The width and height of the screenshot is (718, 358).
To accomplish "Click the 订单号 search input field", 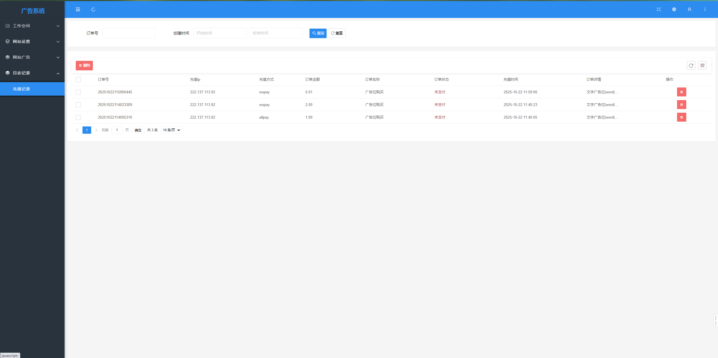I will (x=129, y=33).
